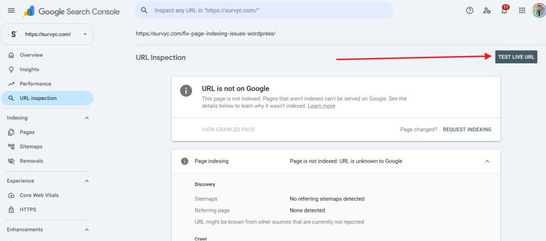546x241 pixels.
Task: Open the survyc.com property selector dropdown
Action: [x=47, y=34]
